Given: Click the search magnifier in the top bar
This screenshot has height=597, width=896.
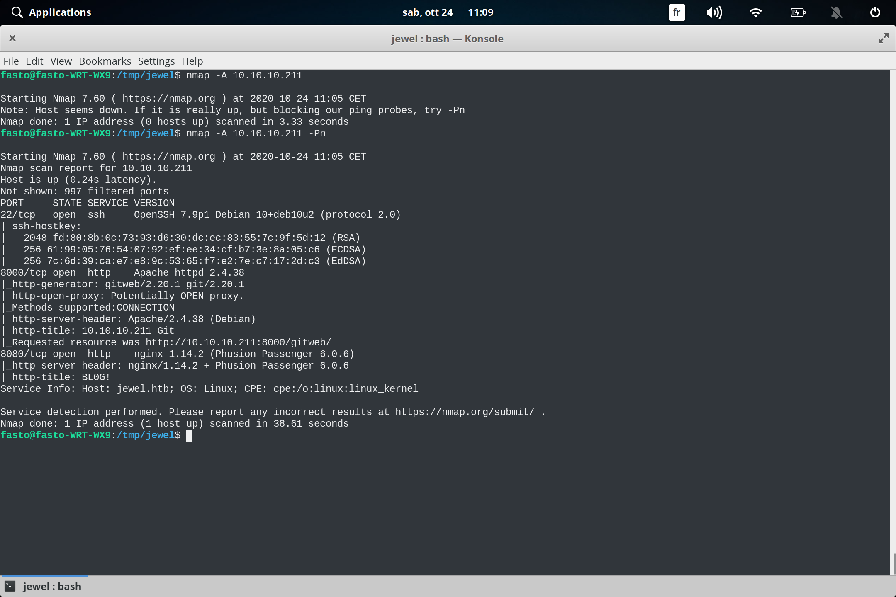Looking at the screenshot, I should [17, 12].
